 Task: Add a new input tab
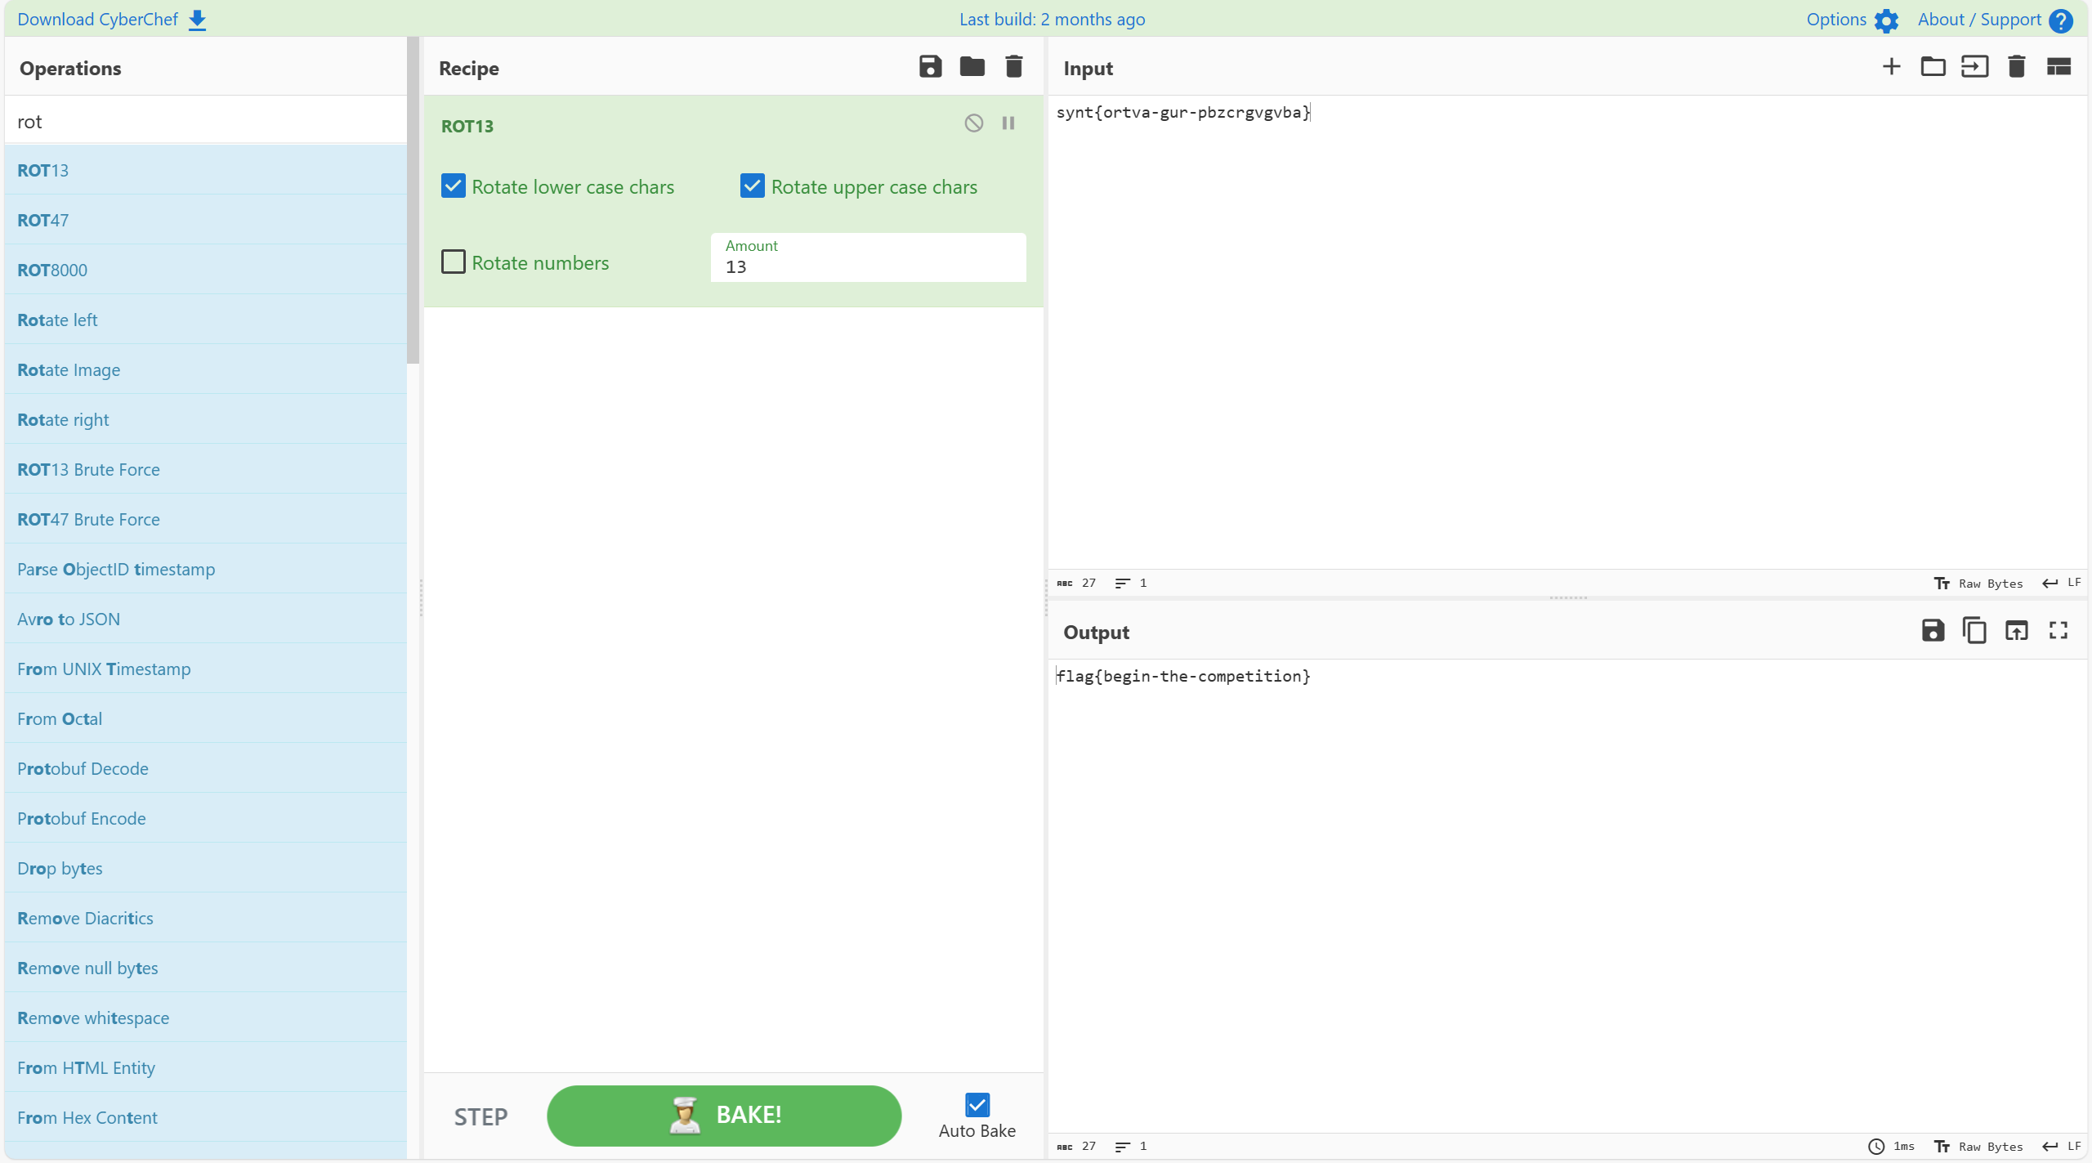point(1891,67)
